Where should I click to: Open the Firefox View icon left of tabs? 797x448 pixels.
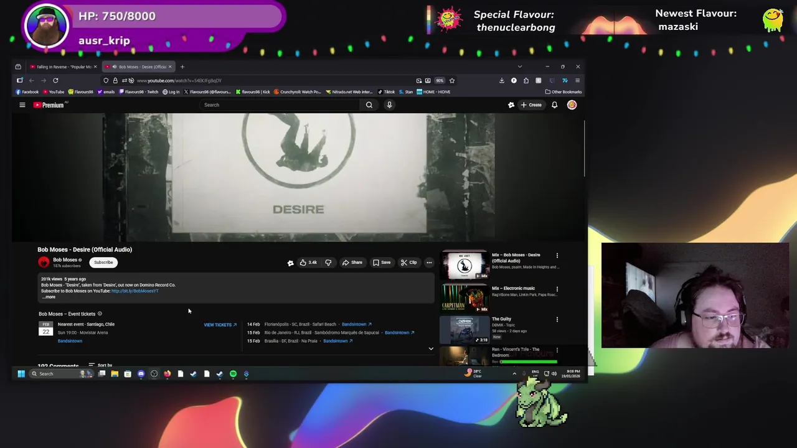(x=18, y=67)
